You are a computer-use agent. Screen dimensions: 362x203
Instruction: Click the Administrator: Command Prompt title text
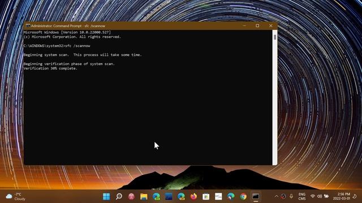(68, 26)
